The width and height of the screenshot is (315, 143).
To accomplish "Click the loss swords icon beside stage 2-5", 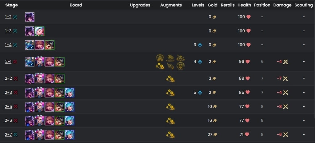I will (x=15, y=107).
